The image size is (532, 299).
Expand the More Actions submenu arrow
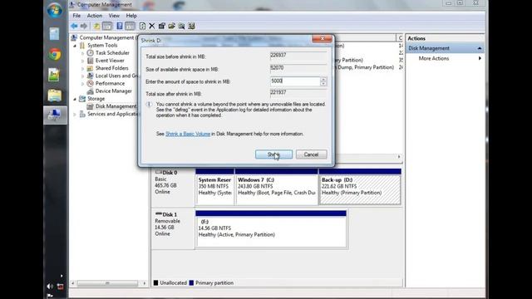[480, 58]
